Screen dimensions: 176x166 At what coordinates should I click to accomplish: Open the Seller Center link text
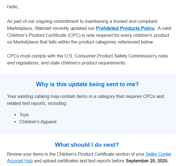click(159, 154)
